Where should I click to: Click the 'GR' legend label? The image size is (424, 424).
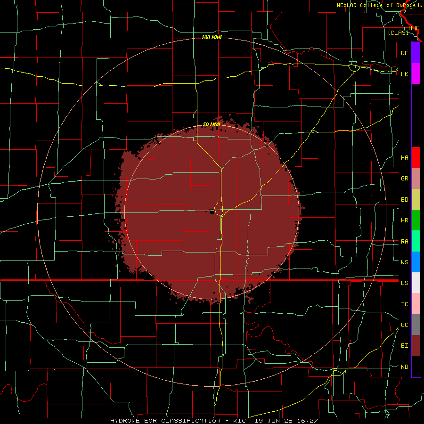(404, 179)
